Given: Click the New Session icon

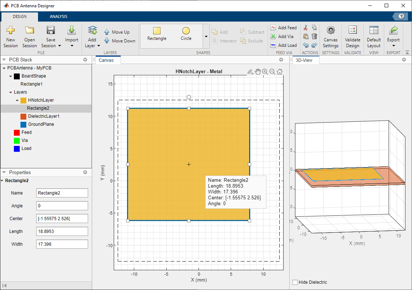Looking at the screenshot, I should coord(11,31).
